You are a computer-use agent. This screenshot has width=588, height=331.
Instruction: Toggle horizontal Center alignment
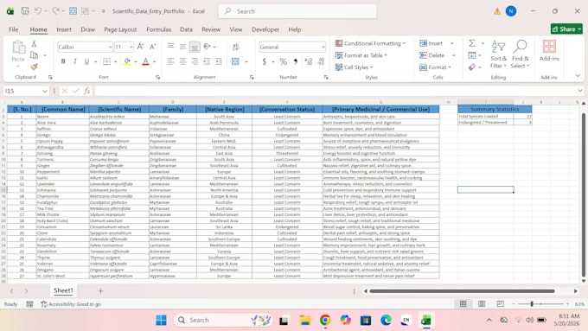click(x=182, y=61)
